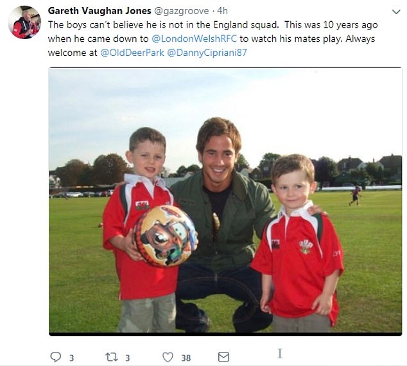Enlarge the attached photo of man and boys
The width and height of the screenshot is (407, 366).
coord(225,201)
